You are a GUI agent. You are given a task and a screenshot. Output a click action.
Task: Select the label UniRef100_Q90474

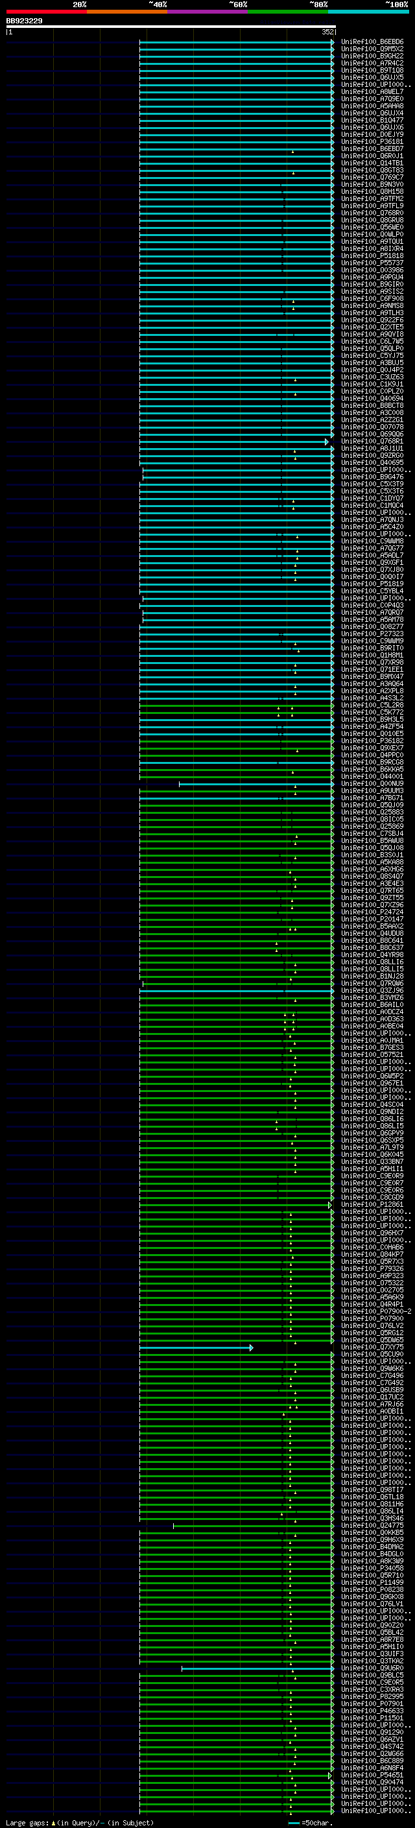coord(372,1783)
